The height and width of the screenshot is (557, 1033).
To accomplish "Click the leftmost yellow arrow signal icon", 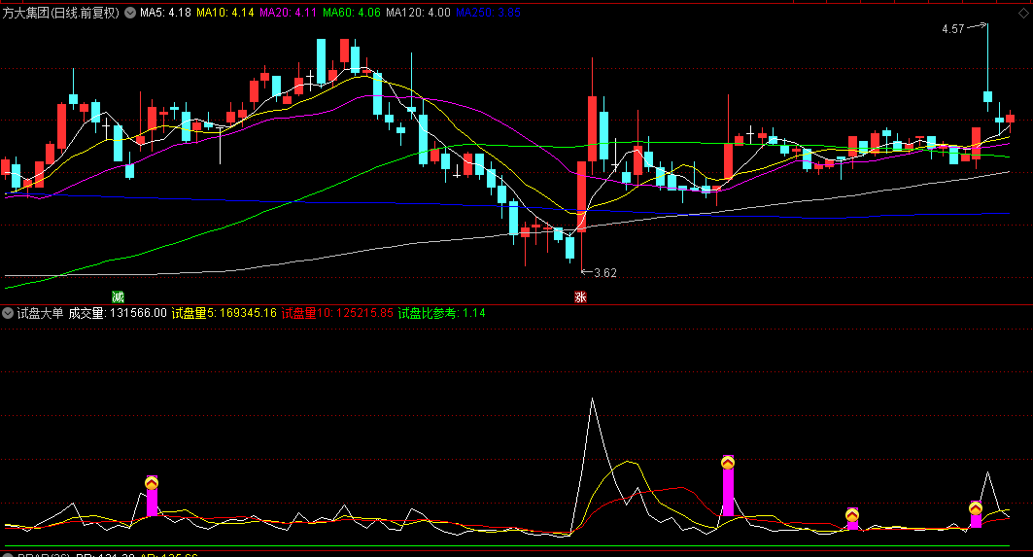I will (x=152, y=483).
